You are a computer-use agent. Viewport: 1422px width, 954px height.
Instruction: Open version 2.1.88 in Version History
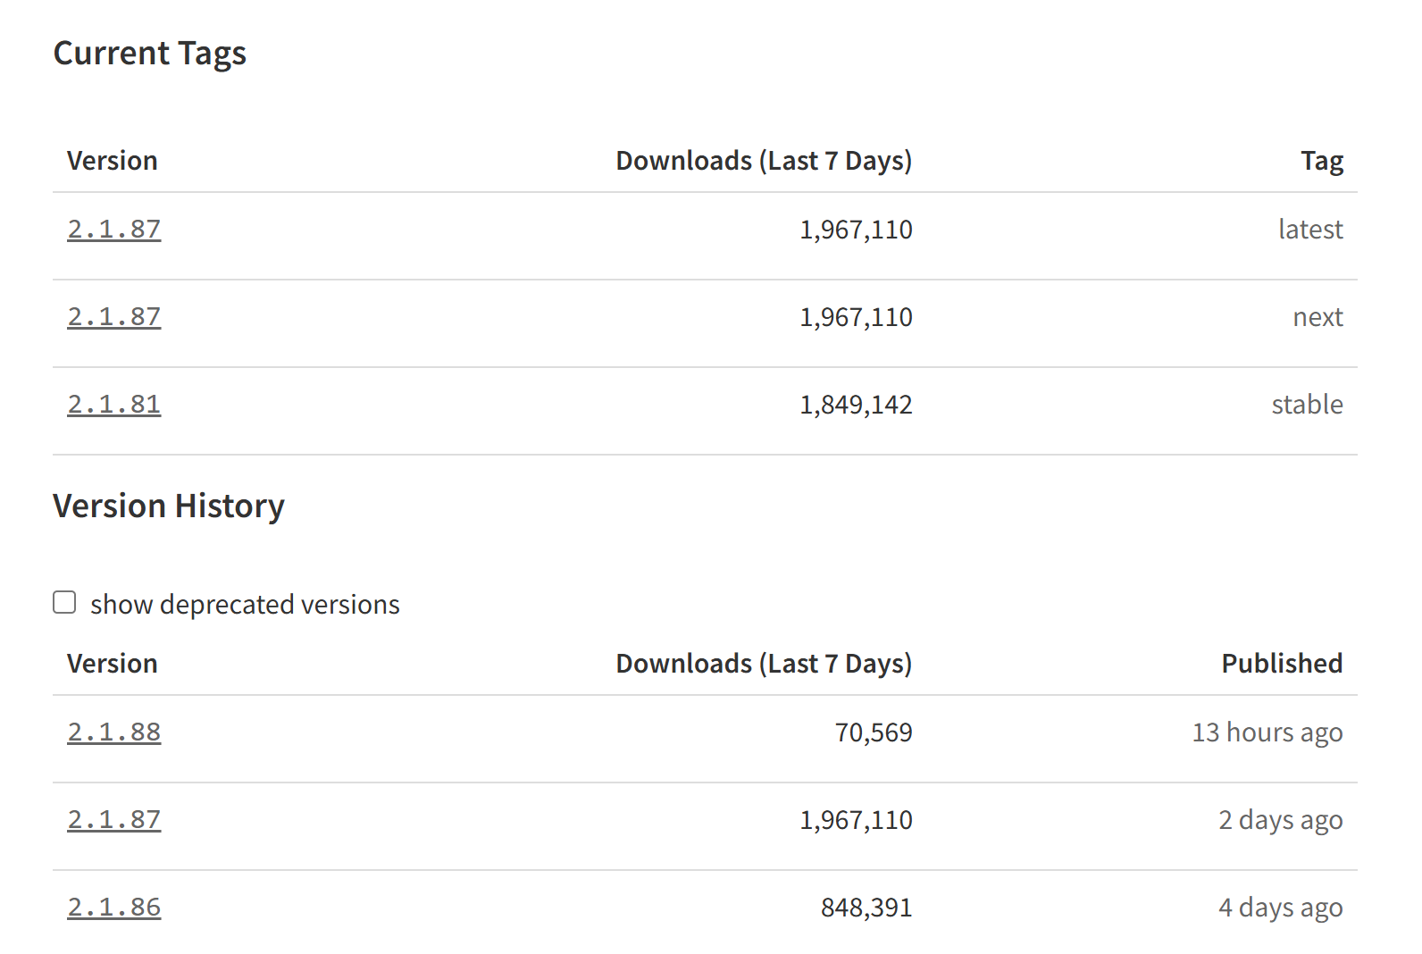pyautogui.click(x=113, y=732)
